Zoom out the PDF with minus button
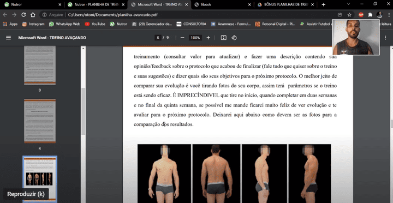This screenshot has width=393, height=203. 182,38
